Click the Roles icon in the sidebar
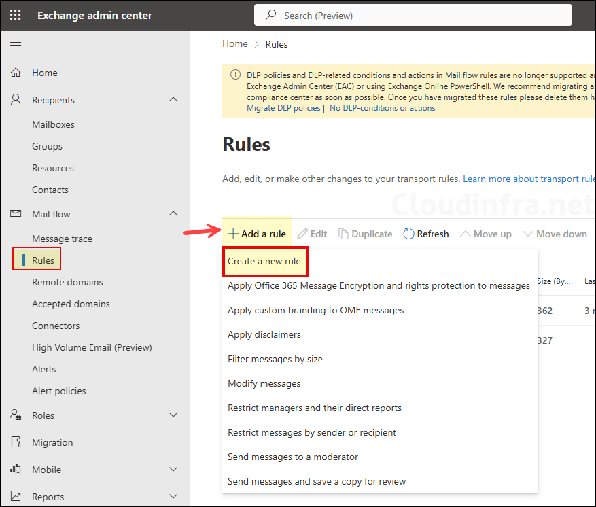 pyautogui.click(x=15, y=415)
